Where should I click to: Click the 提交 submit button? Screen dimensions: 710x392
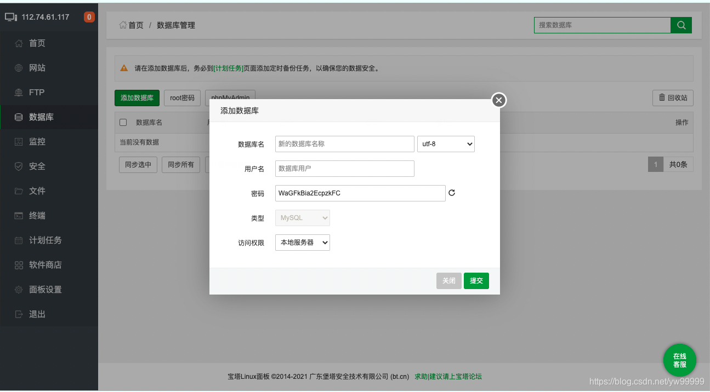[476, 281]
